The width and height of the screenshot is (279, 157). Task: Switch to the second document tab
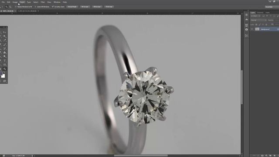(x=27, y=11)
